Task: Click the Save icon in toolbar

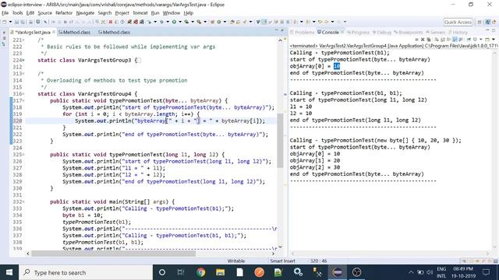Action: click(x=16, y=22)
